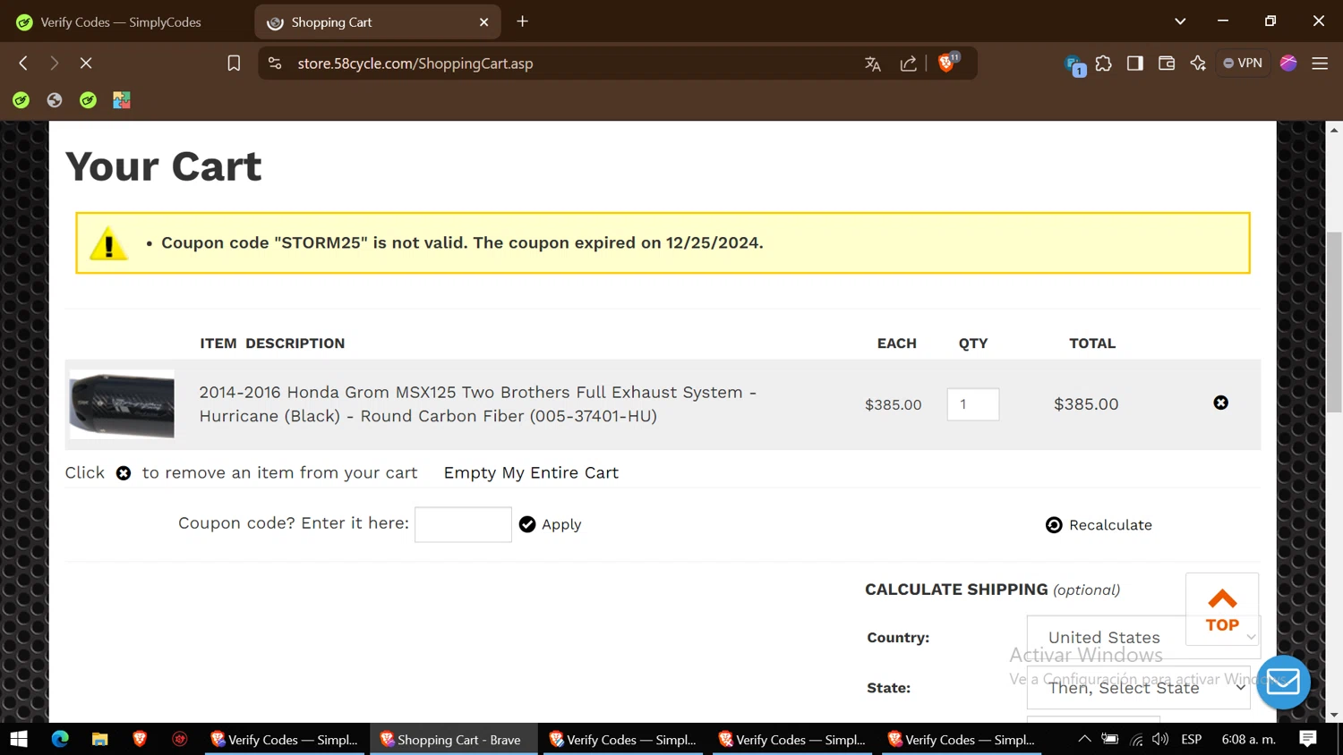Switch to the Shopping Cart - Brave taskbar window
The width and height of the screenshot is (1343, 755).
coord(453,739)
